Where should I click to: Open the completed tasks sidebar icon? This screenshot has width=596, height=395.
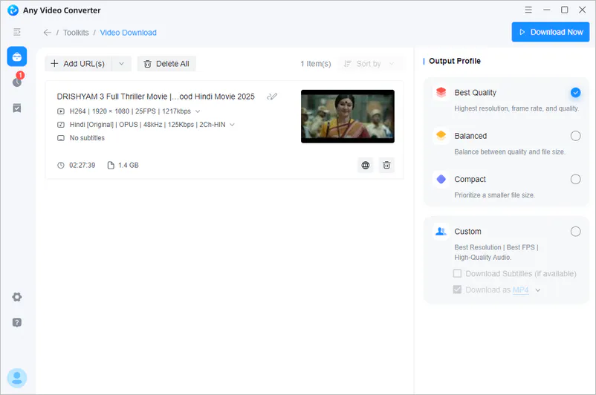coord(17,108)
